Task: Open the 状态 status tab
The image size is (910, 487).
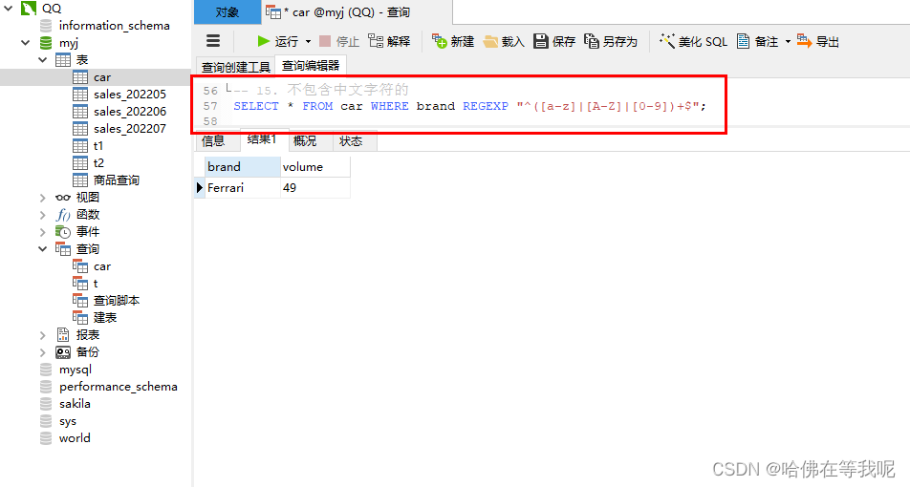Action: point(351,141)
